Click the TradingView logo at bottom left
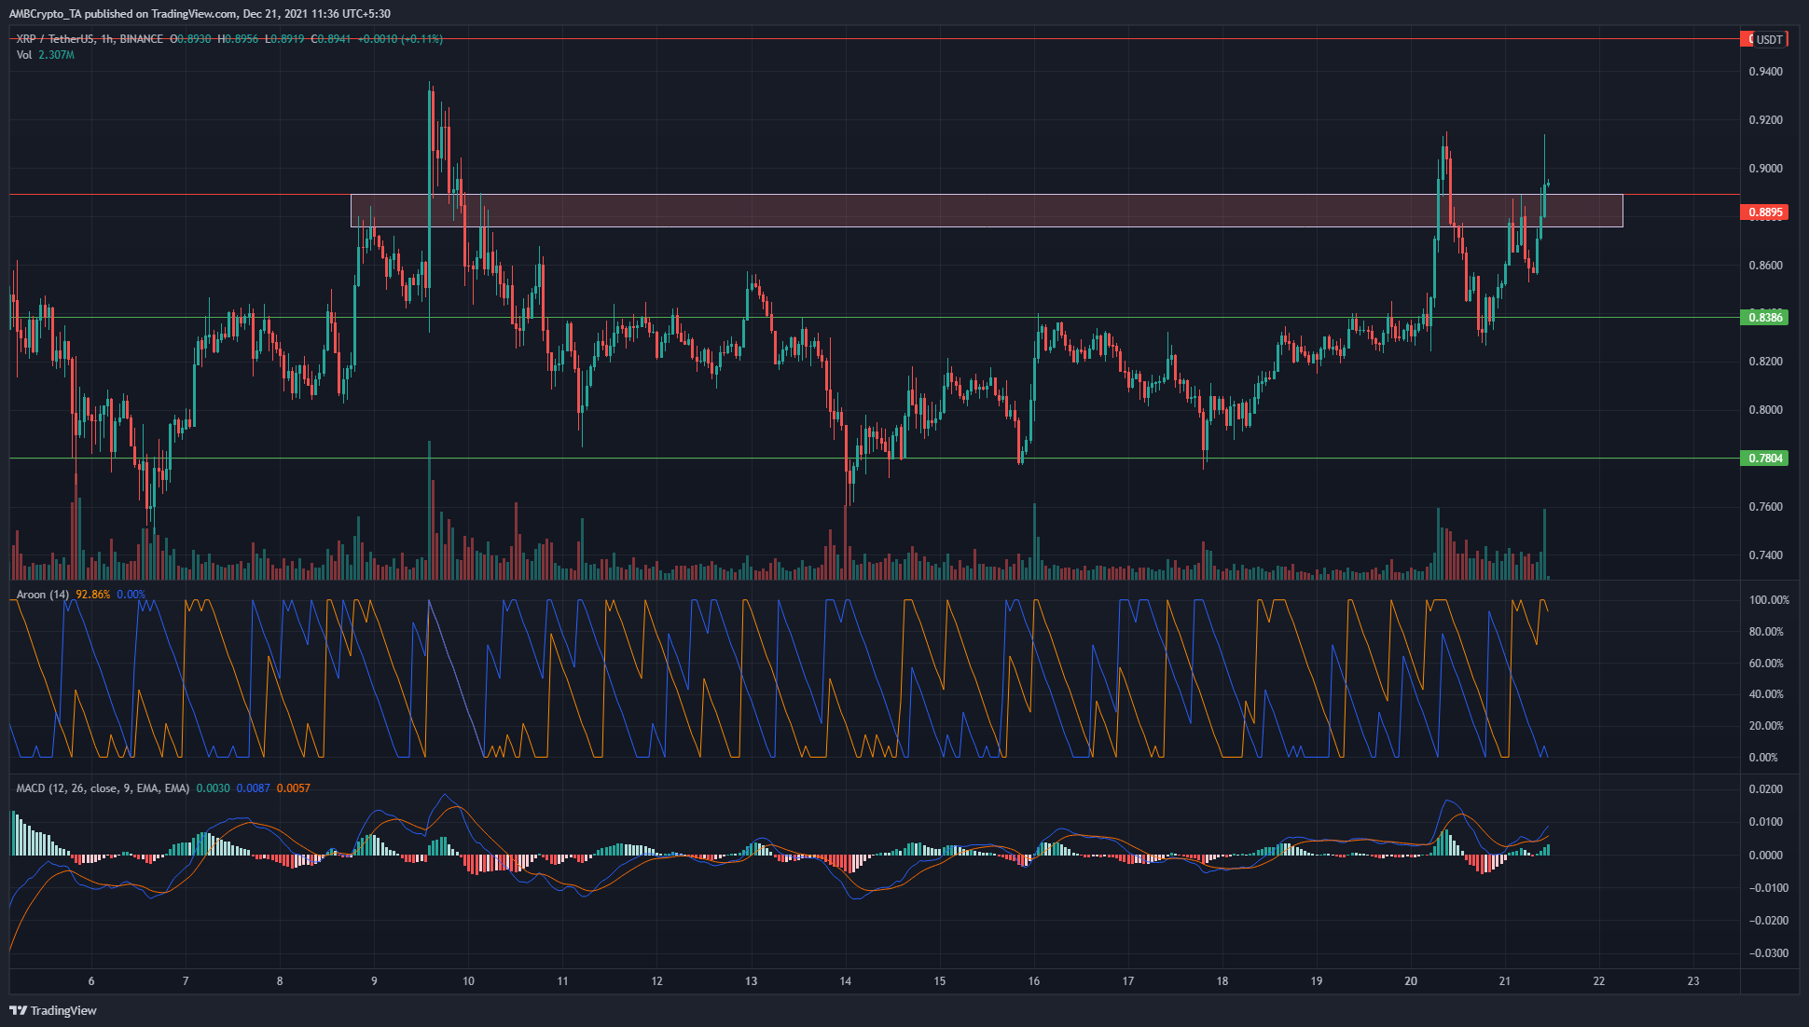1809x1027 pixels. pyautogui.click(x=53, y=1010)
